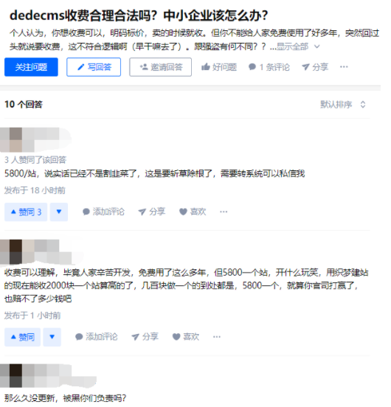Open the 默认排序 sort order dropdown
The width and height of the screenshot is (391, 407).
pos(343,105)
